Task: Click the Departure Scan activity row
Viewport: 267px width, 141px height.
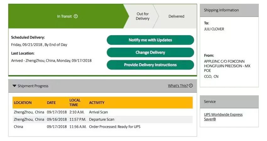Action: (102, 119)
